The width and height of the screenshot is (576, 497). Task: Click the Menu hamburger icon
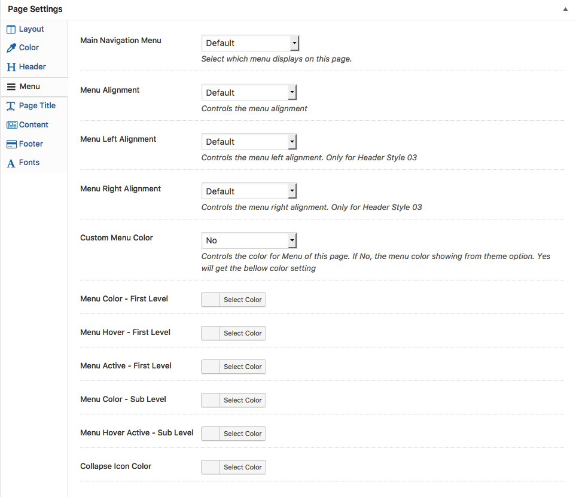coord(11,87)
